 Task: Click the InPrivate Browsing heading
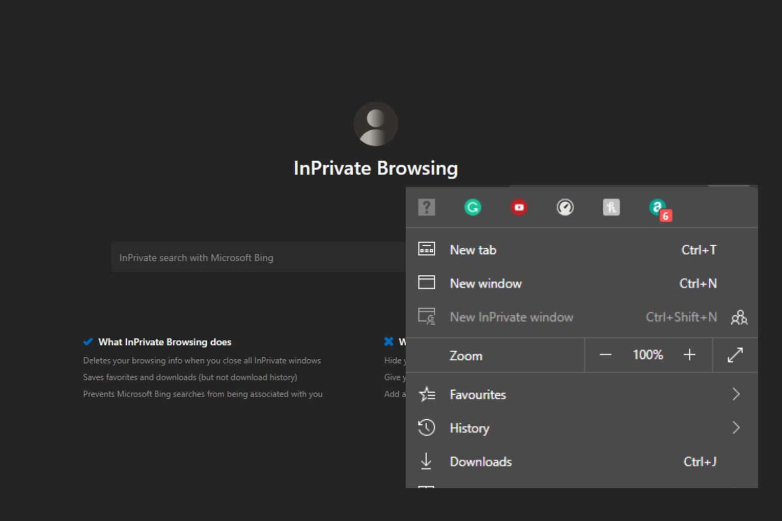376,168
